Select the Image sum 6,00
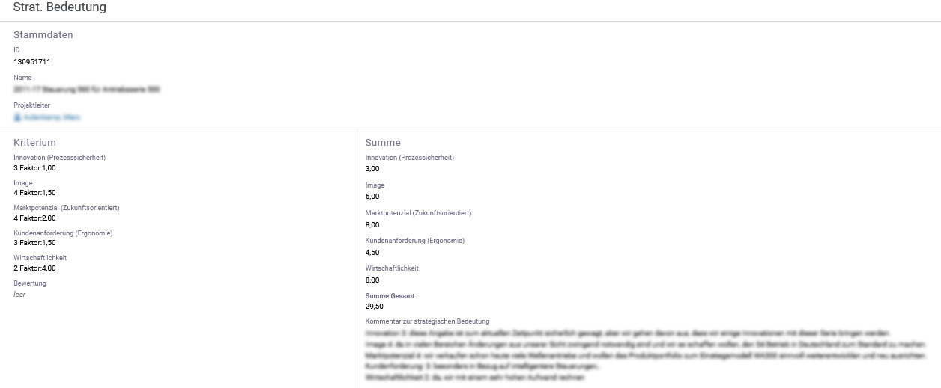 tap(372, 197)
